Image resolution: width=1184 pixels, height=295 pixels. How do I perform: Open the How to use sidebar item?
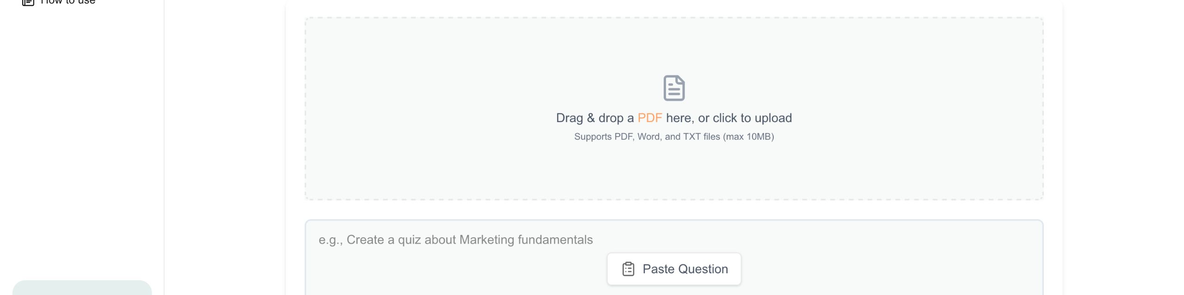click(x=68, y=2)
